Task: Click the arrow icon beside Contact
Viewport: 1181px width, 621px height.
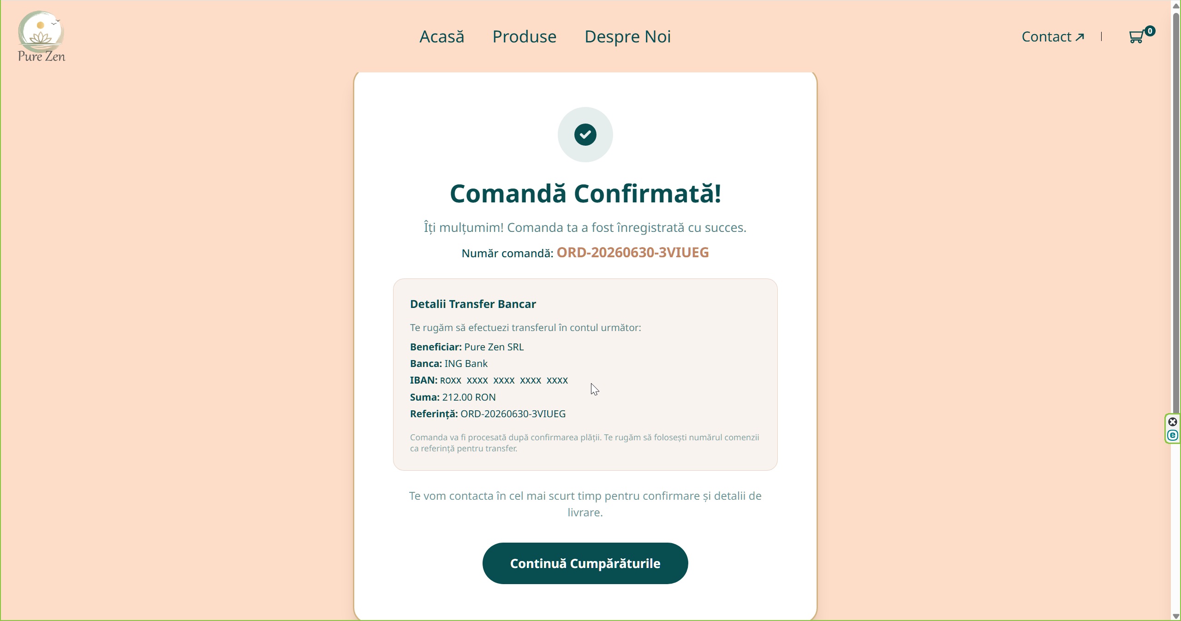Action: (x=1080, y=37)
